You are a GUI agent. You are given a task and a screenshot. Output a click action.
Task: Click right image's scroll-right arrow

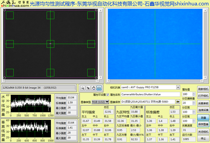point(202,81)
